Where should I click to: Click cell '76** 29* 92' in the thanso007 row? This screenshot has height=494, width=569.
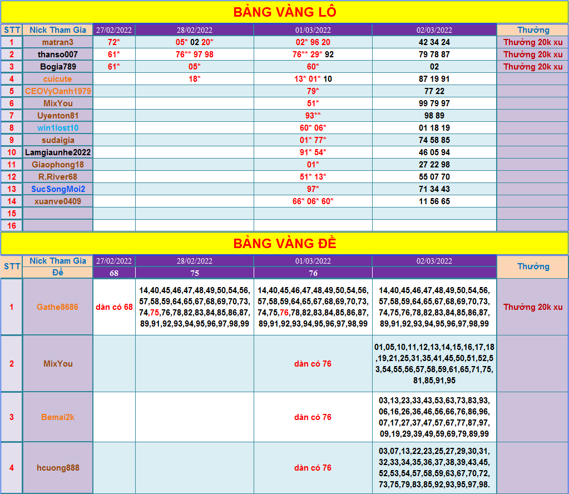point(313,55)
